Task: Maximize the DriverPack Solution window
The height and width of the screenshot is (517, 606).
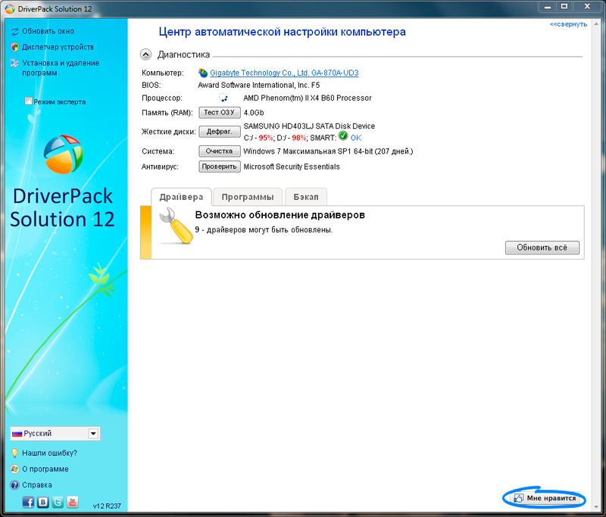Action: coord(564,7)
